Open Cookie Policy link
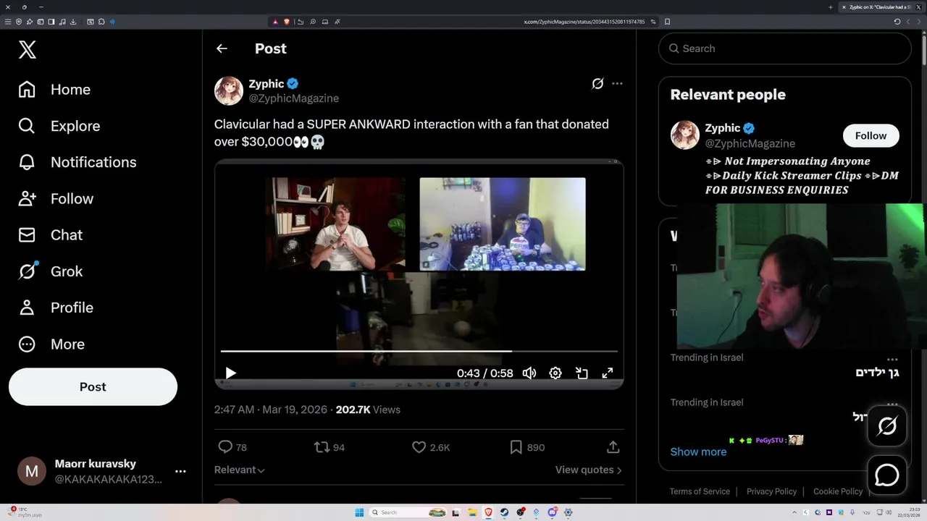 [x=838, y=491]
